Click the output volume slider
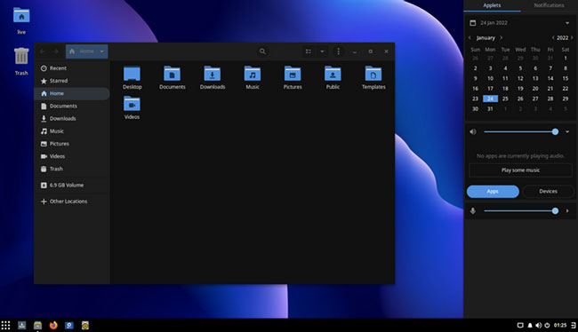Image resolution: width=578 pixels, height=332 pixels. tap(520, 131)
